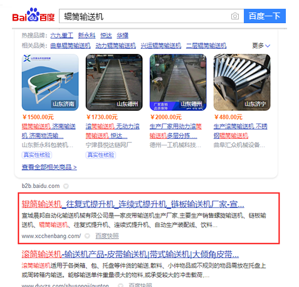299x287 pixels.
Task: Open the green curved conveyor product thumbnail
Action: coord(50,82)
